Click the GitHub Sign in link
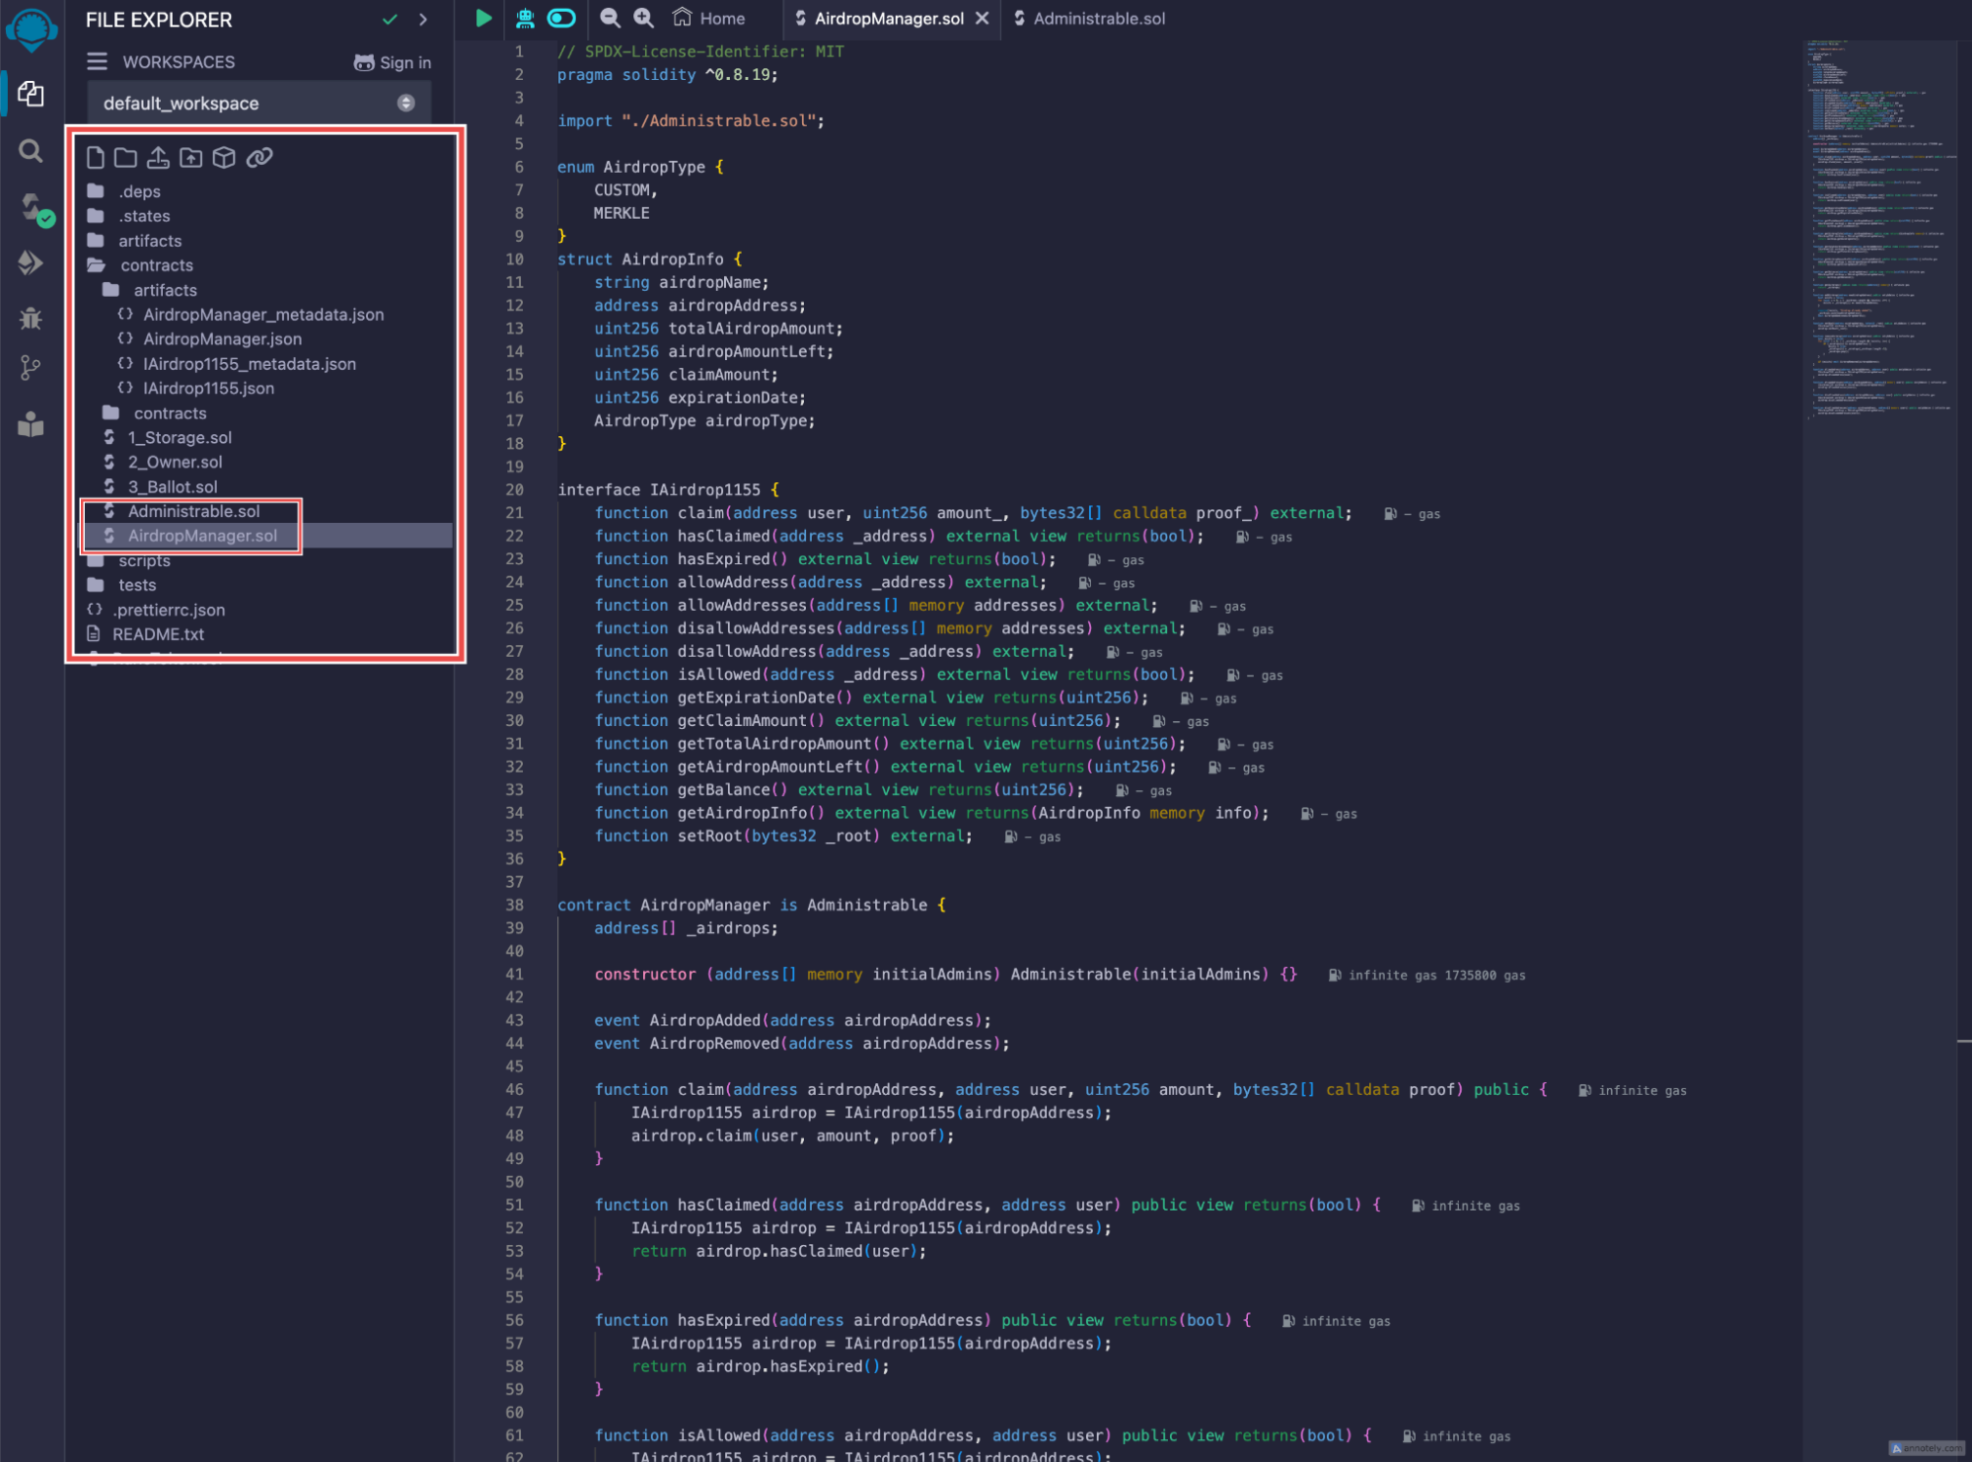This screenshot has height=1462, width=1972. click(393, 62)
